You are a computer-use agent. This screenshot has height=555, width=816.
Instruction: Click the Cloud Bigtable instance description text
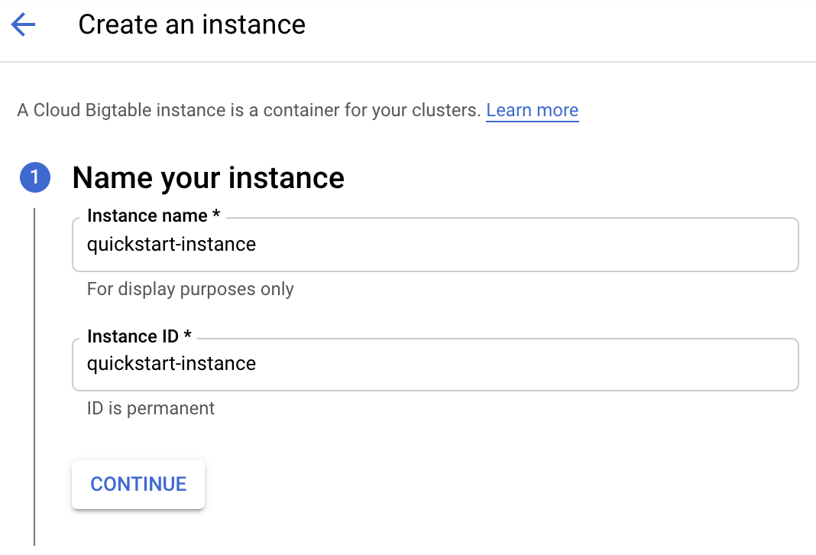click(249, 110)
